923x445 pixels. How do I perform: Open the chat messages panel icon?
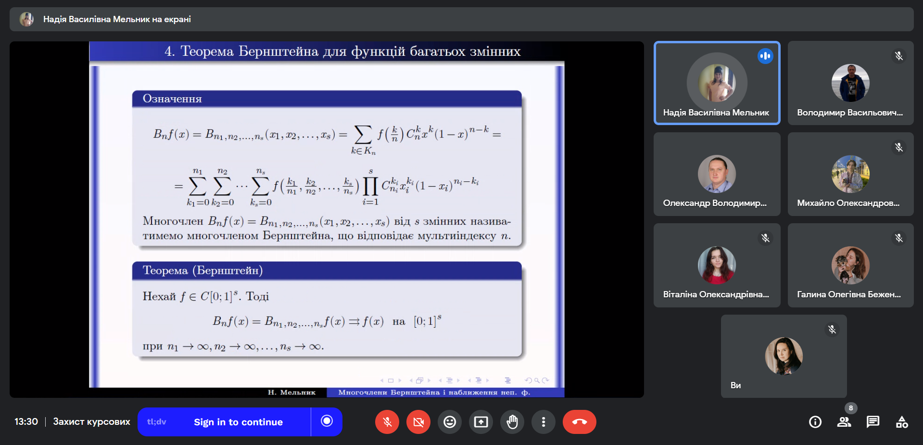point(873,422)
